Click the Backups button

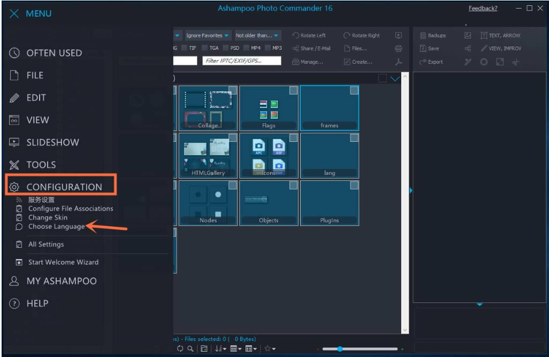click(433, 35)
